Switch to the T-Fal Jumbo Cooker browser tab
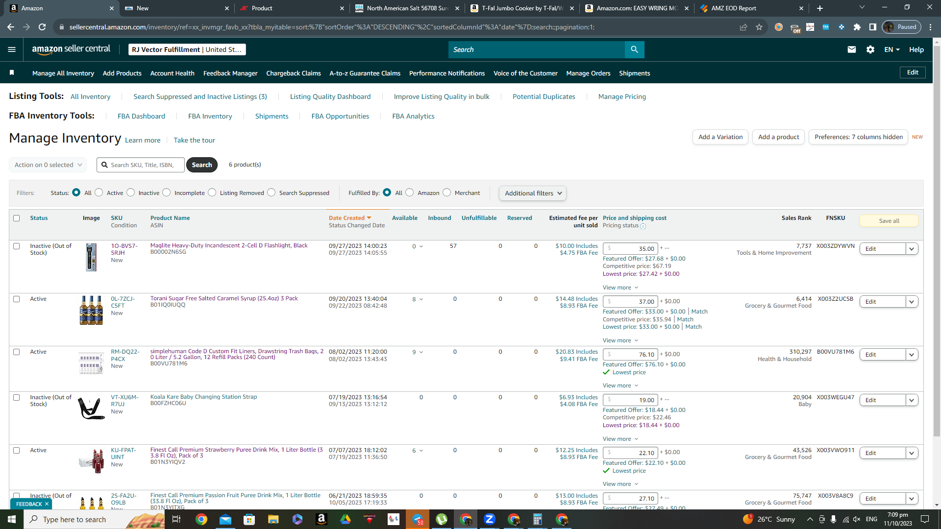The image size is (941, 529). [522, 8]
